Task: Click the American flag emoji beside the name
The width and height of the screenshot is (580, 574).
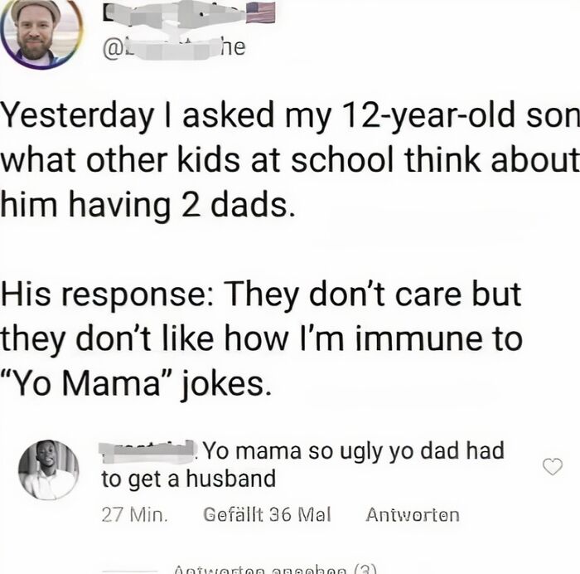Action: (259, 11)
